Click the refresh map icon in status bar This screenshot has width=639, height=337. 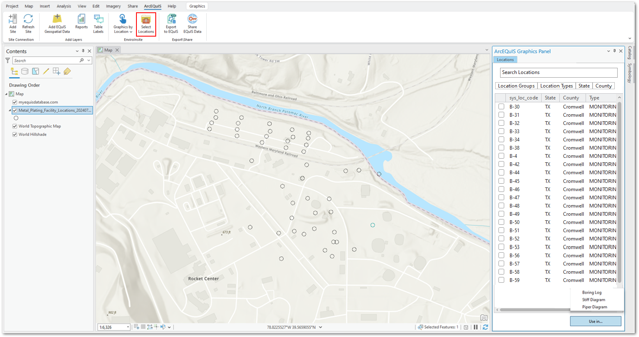pyautogui.click(x=485, y=327)
